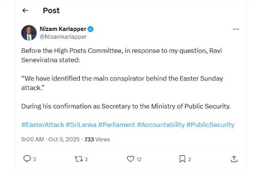Bookmark this post
Image resolution: width=258 pixels, height=172 pixels.
coord(182,159)
